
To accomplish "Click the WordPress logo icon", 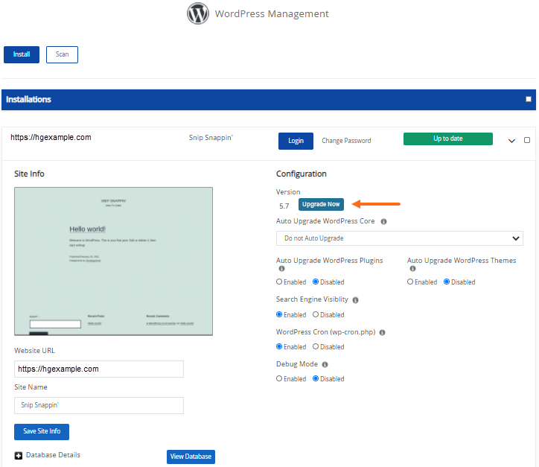I will click(197, 13).
